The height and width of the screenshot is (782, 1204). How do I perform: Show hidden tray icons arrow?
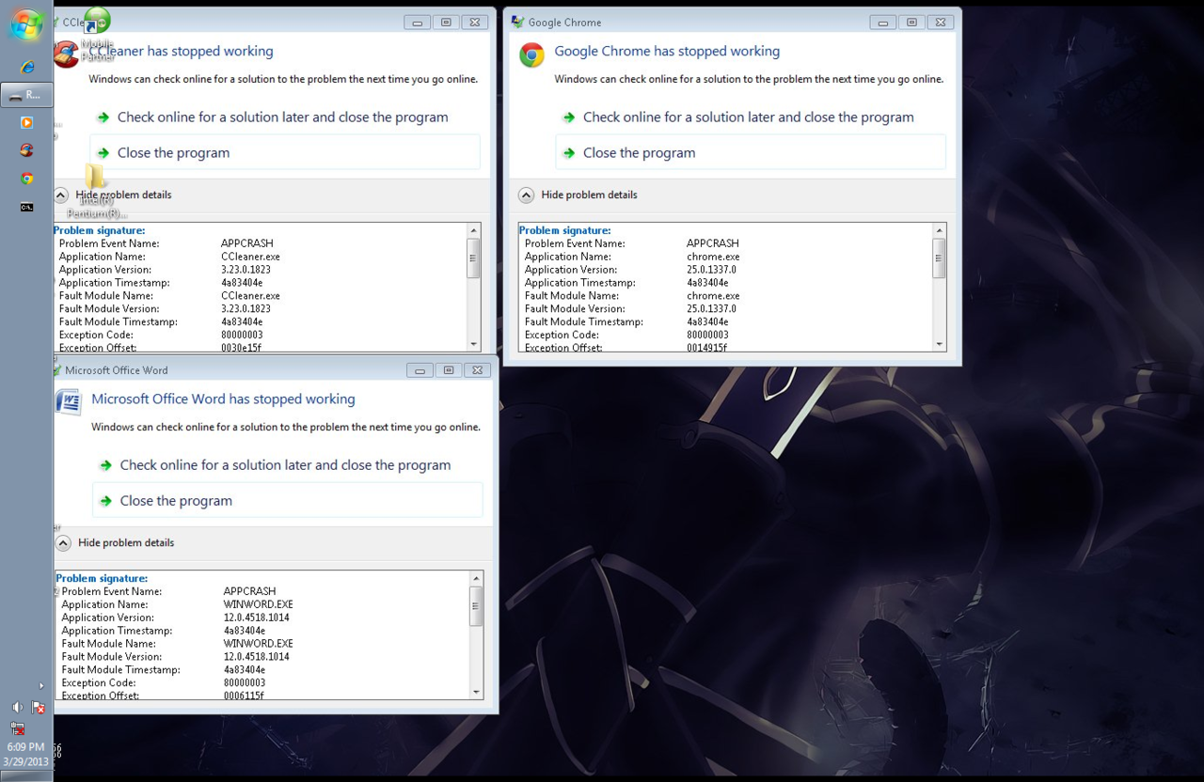[40, 686]
